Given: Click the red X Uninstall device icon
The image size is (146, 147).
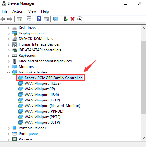Looking at the screenshot, I should pos(73,19).
